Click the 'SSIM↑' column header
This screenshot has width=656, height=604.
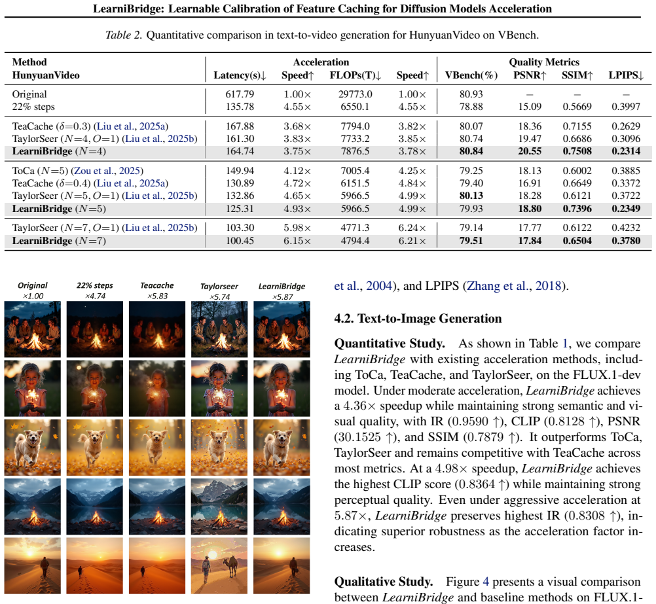pos(577,75)
